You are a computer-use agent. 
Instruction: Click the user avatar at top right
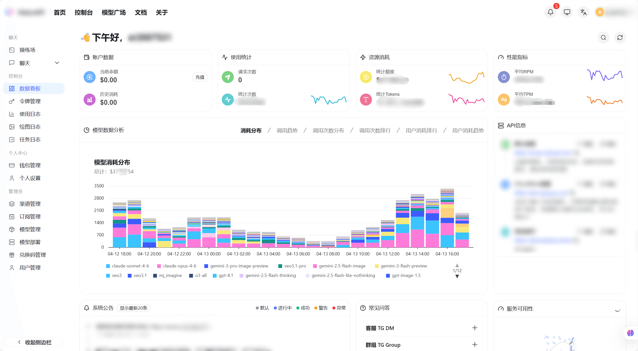(x=600, y=12)
